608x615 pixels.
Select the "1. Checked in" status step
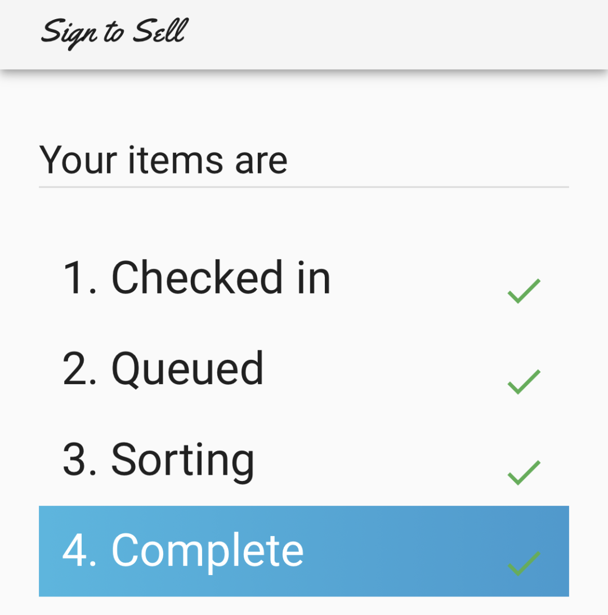[196, 277]
